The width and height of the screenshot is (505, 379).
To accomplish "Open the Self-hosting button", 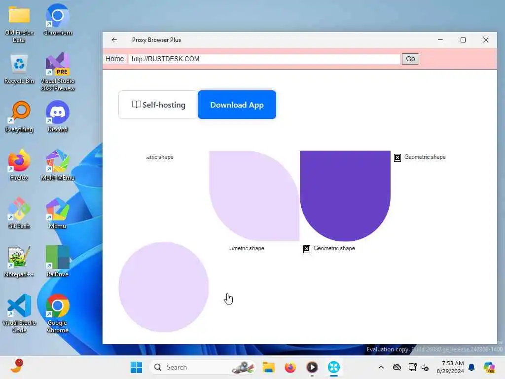I will [158, 105].
